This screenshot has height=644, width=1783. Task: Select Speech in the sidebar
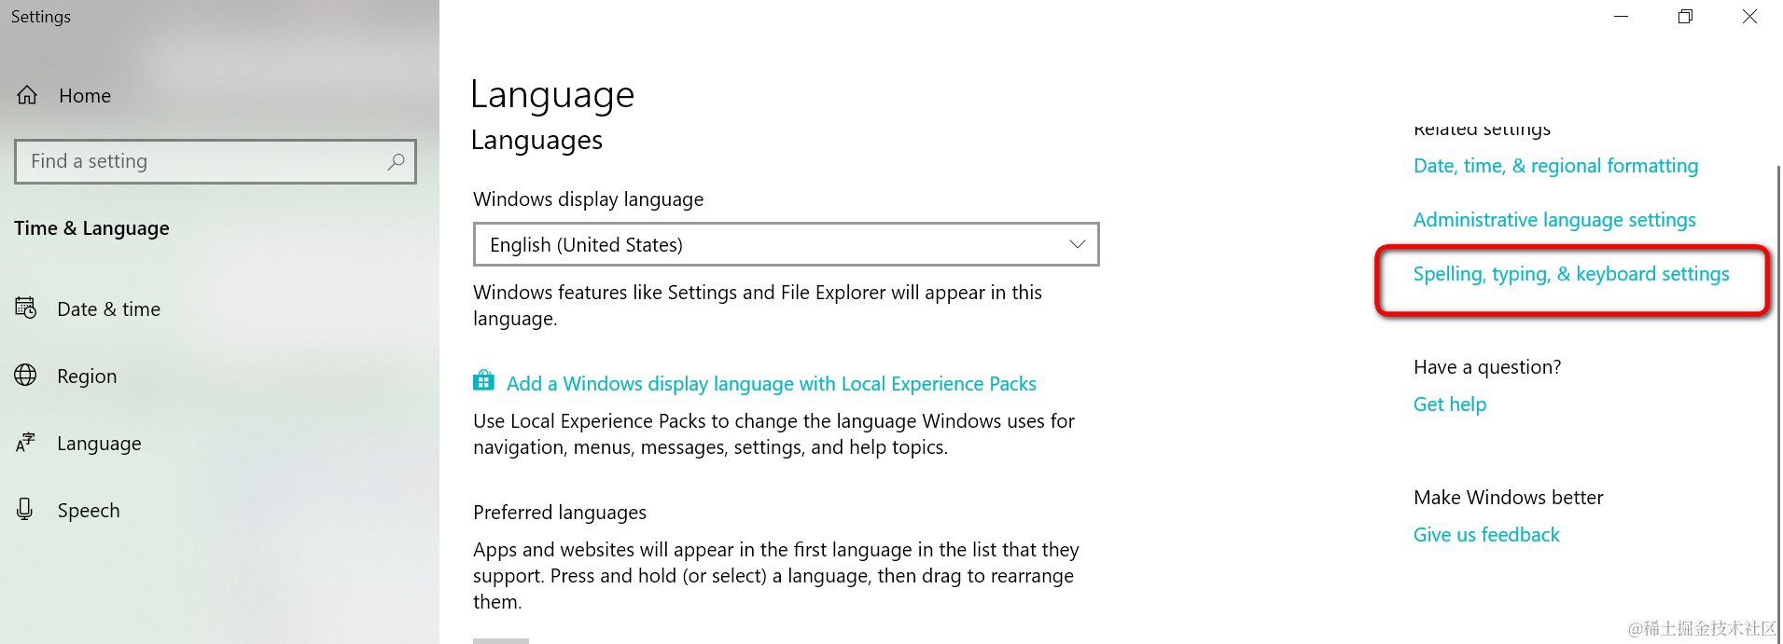(89, 511)
